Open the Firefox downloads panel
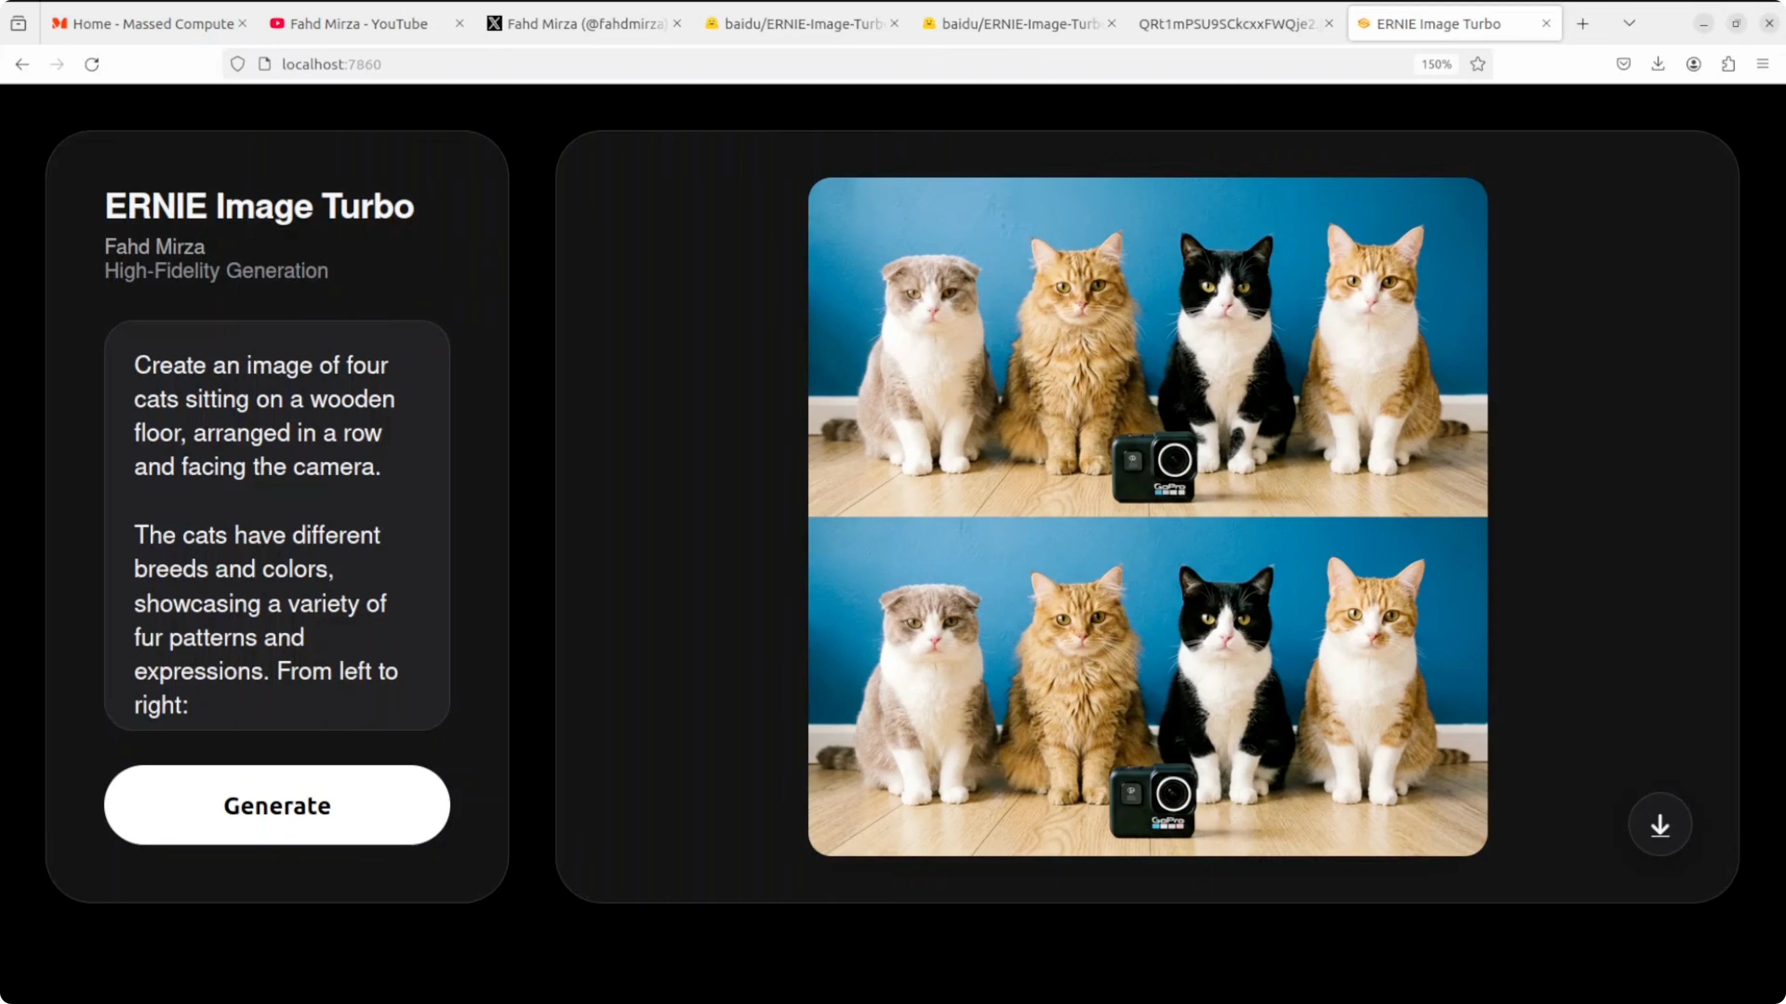Viewport: 1786px width, 1004px height. coord(1658,65)
